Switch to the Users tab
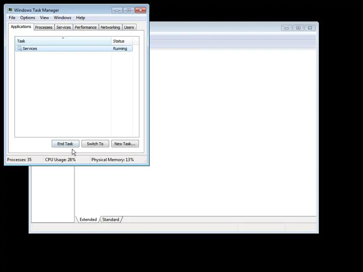The image size is (363, 272). coord(129,27)
